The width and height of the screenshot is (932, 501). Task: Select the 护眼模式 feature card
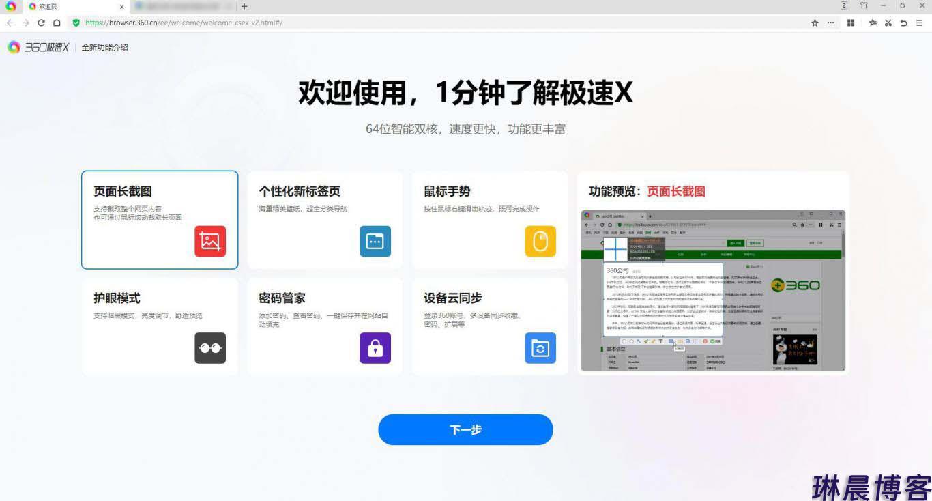160,326
